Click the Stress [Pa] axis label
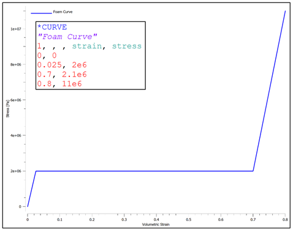Viewport: 293px width, 232px height. (x=7, y=108)
